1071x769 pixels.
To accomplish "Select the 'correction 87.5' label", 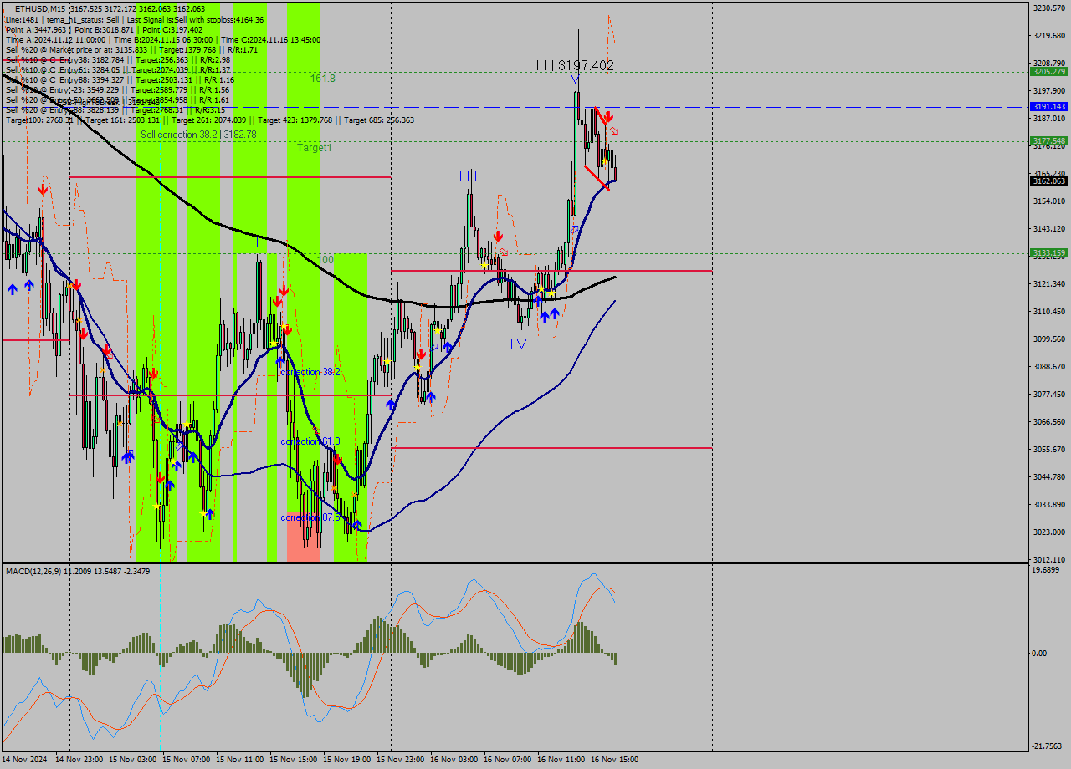I will 310,517.
